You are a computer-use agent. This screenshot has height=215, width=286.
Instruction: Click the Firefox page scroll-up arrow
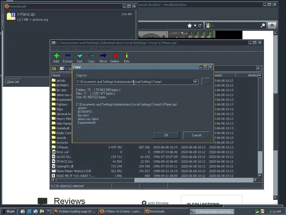click(x=275, y=33)
